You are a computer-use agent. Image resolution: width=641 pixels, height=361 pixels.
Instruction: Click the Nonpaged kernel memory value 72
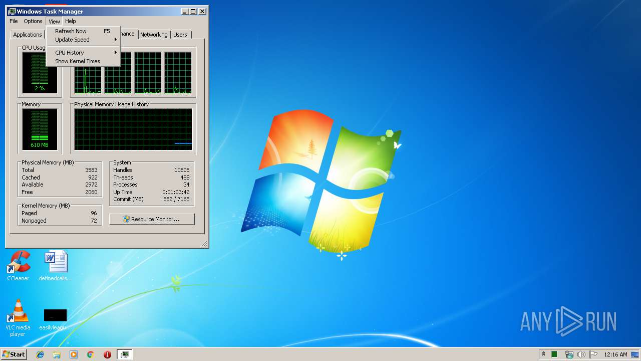[94, 221]
